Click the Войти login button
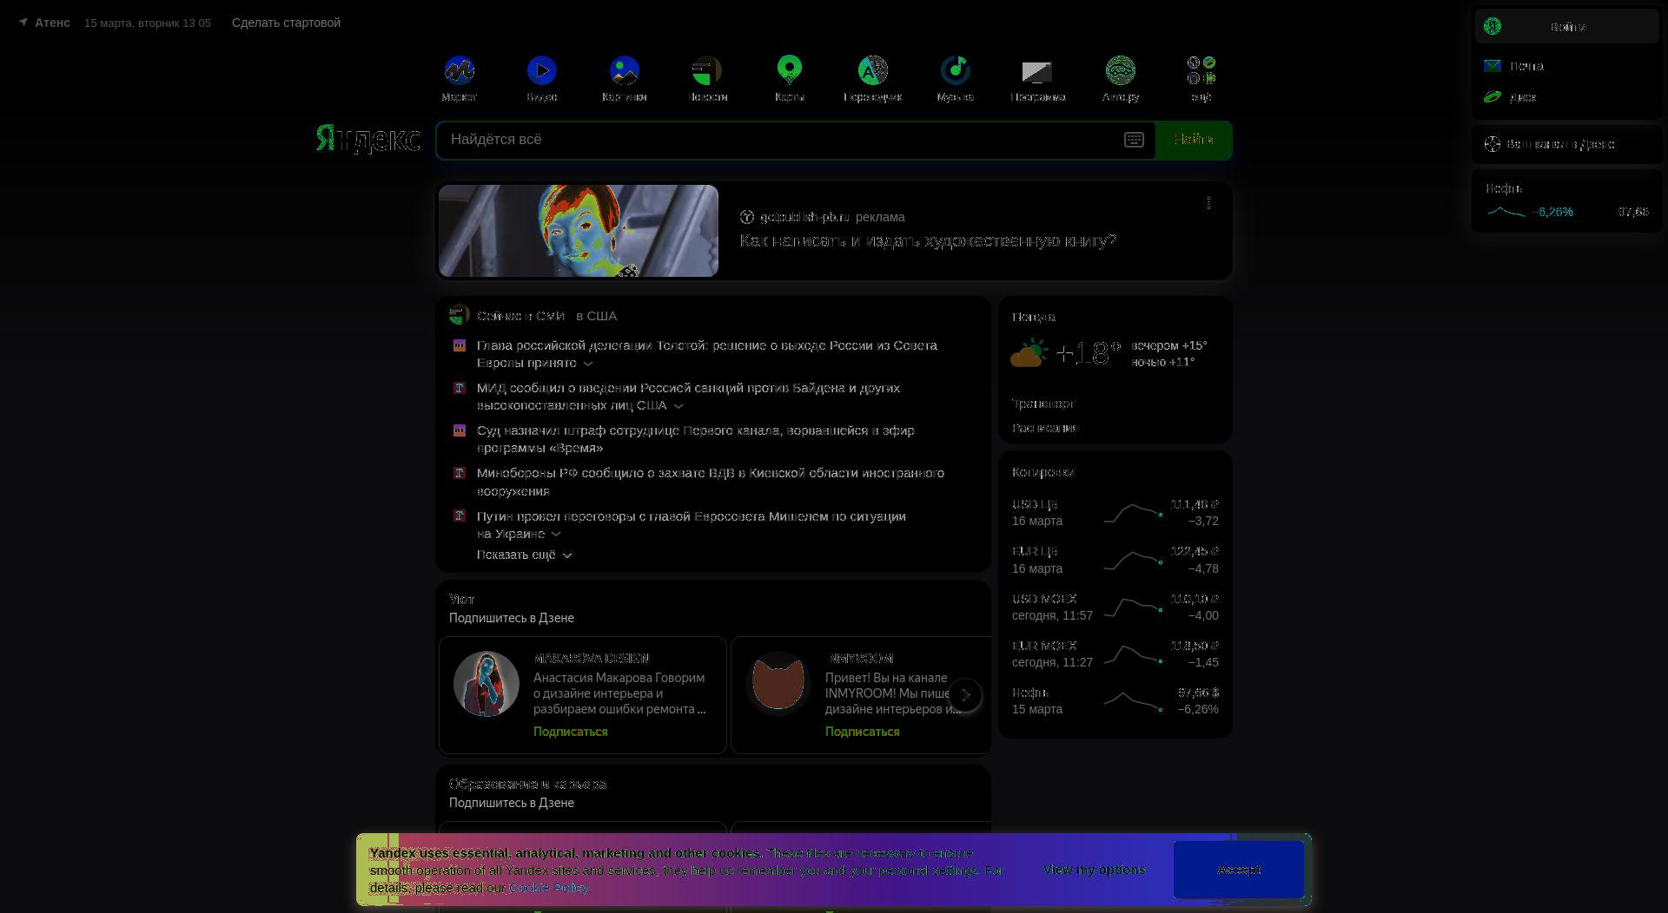The height and width of the screenshot is (913, 1668). pyautogui.click(x=1567, y=26)
